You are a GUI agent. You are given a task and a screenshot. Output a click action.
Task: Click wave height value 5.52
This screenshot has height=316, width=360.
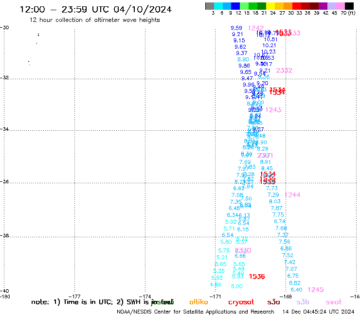[x=217, y=278]
